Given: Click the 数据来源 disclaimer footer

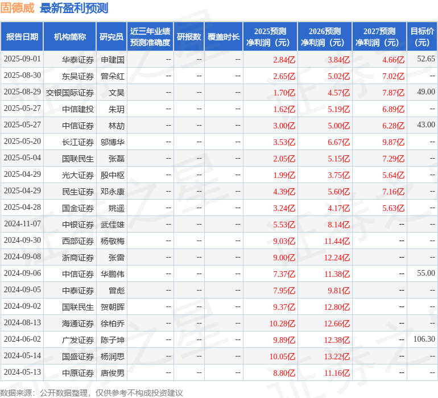Looking at the screenshot, I should point(92,393).
